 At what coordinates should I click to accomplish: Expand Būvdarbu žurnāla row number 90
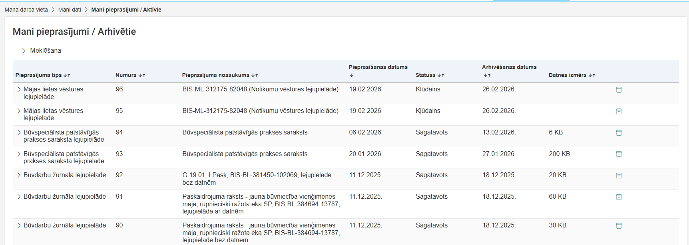(19, 225)
